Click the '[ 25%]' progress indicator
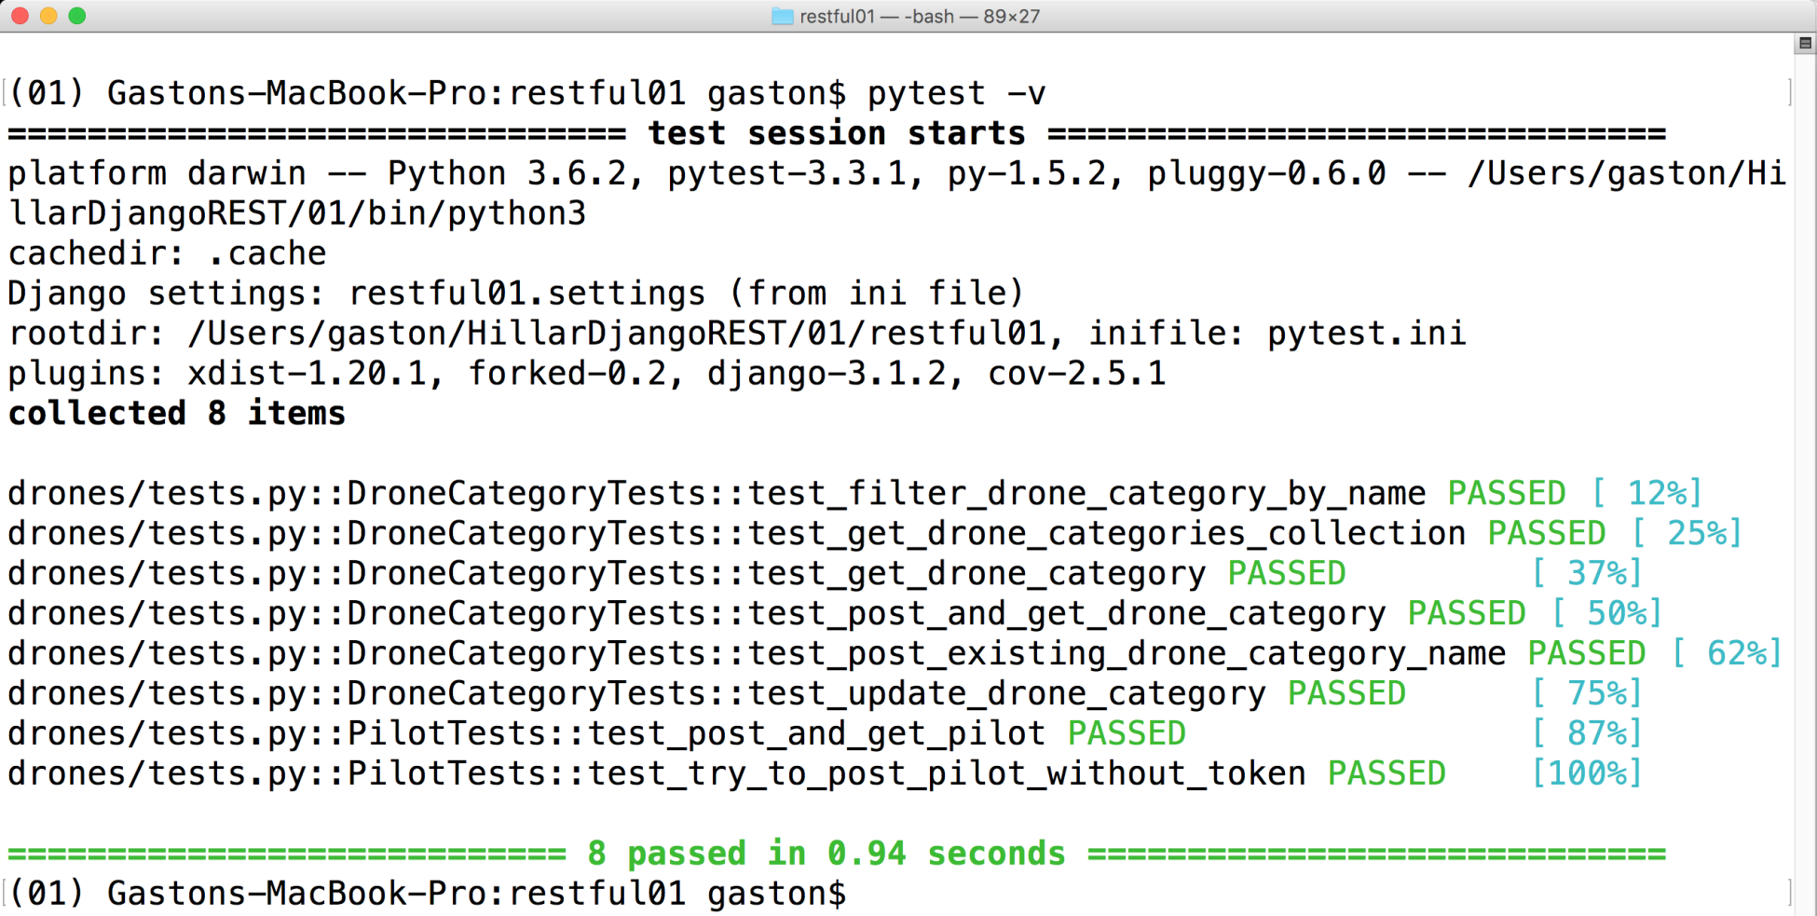The image size is (1817, 916). pos(1687,533)
